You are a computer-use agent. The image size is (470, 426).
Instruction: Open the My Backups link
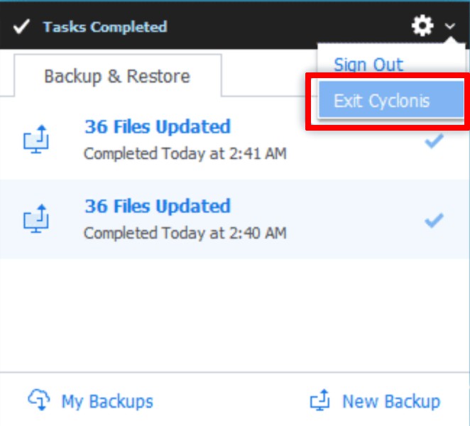(x=107, y=401)
